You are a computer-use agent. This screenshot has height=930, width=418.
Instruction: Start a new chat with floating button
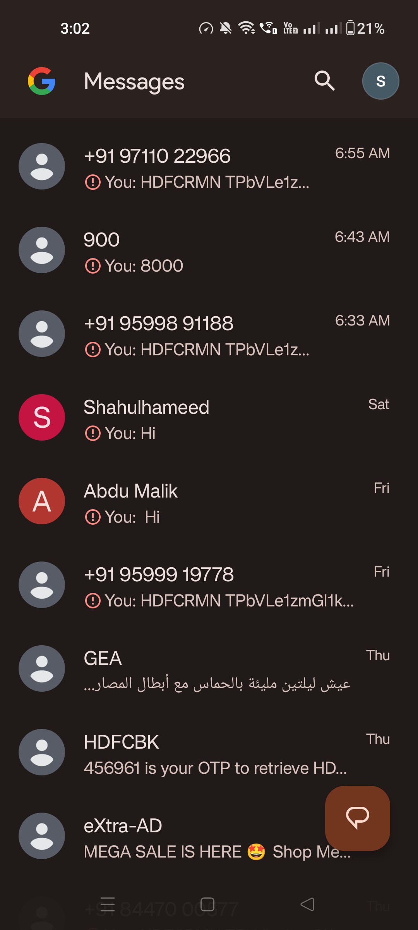point(357,818)
